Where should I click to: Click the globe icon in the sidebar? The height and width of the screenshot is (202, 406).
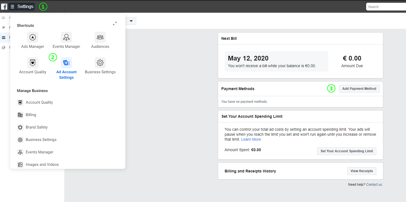point(4,47)
